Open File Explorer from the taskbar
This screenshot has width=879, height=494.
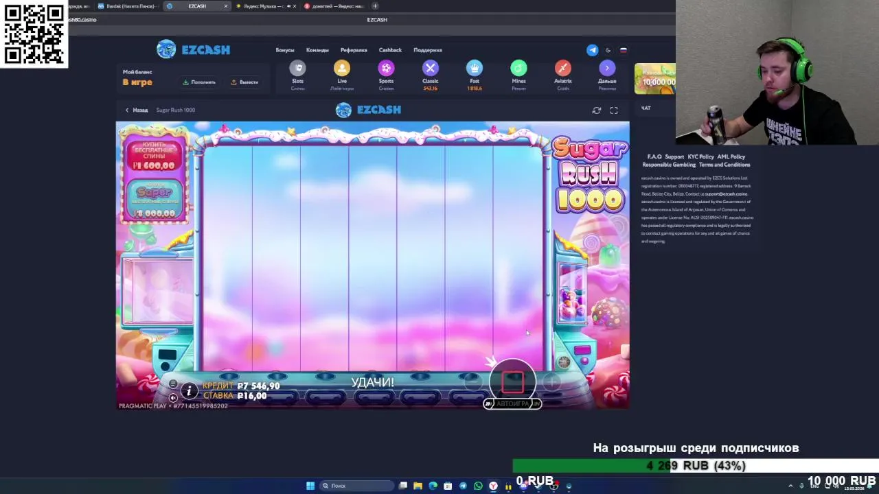418,486
